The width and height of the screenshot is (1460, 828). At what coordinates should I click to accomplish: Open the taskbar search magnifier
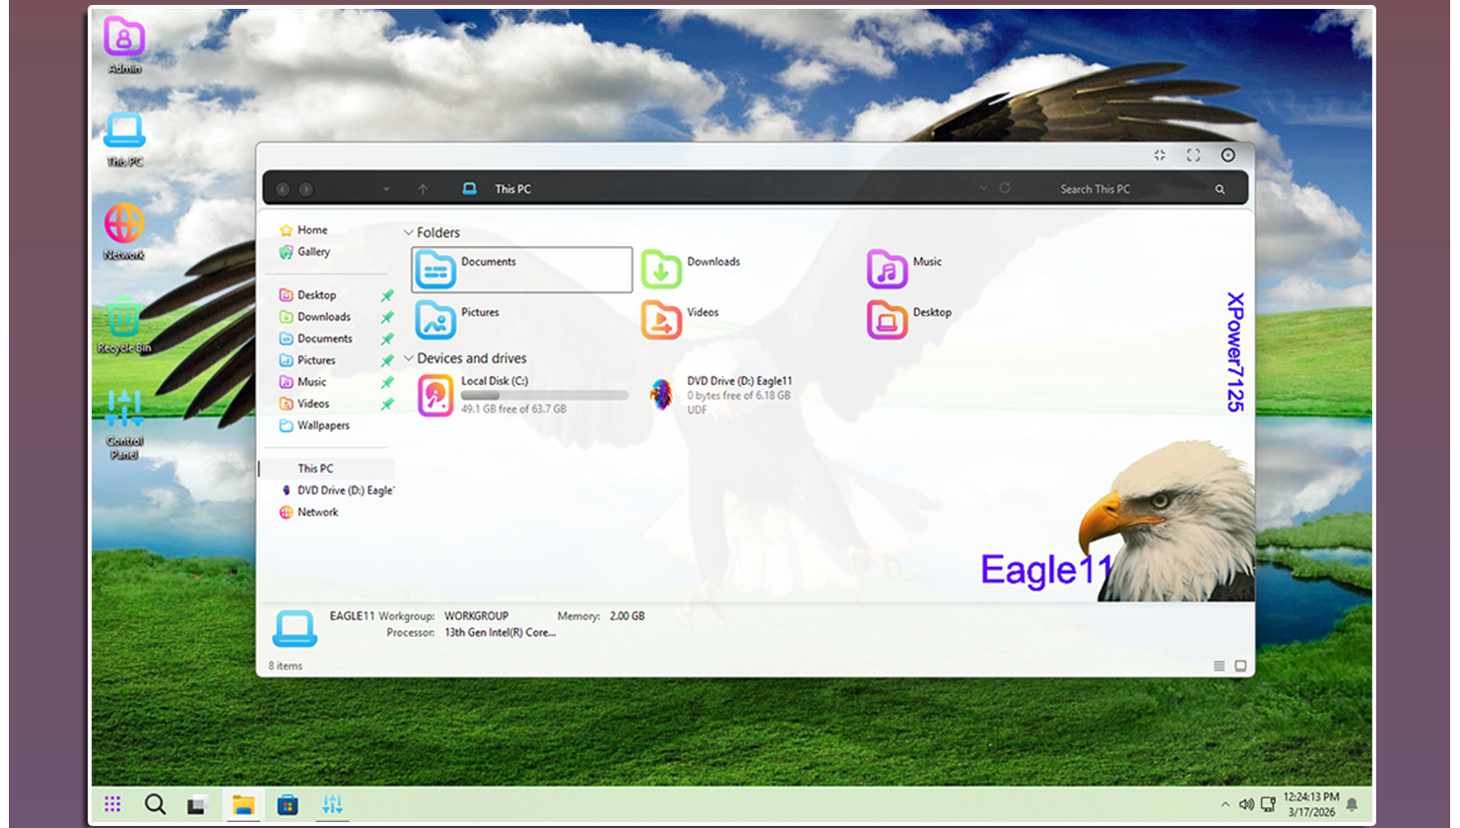tap(155, 804)
